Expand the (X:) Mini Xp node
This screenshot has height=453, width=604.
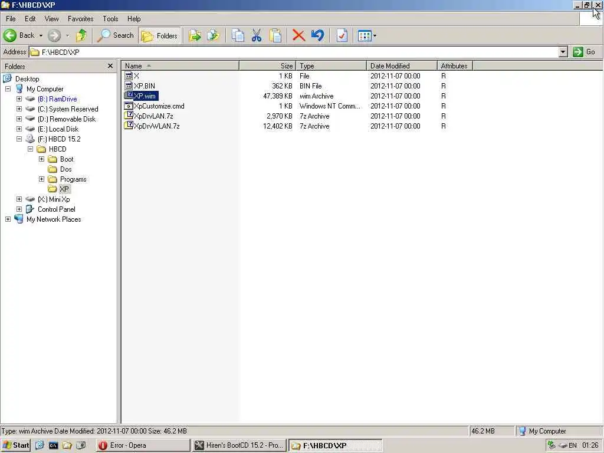coord(19,199)
